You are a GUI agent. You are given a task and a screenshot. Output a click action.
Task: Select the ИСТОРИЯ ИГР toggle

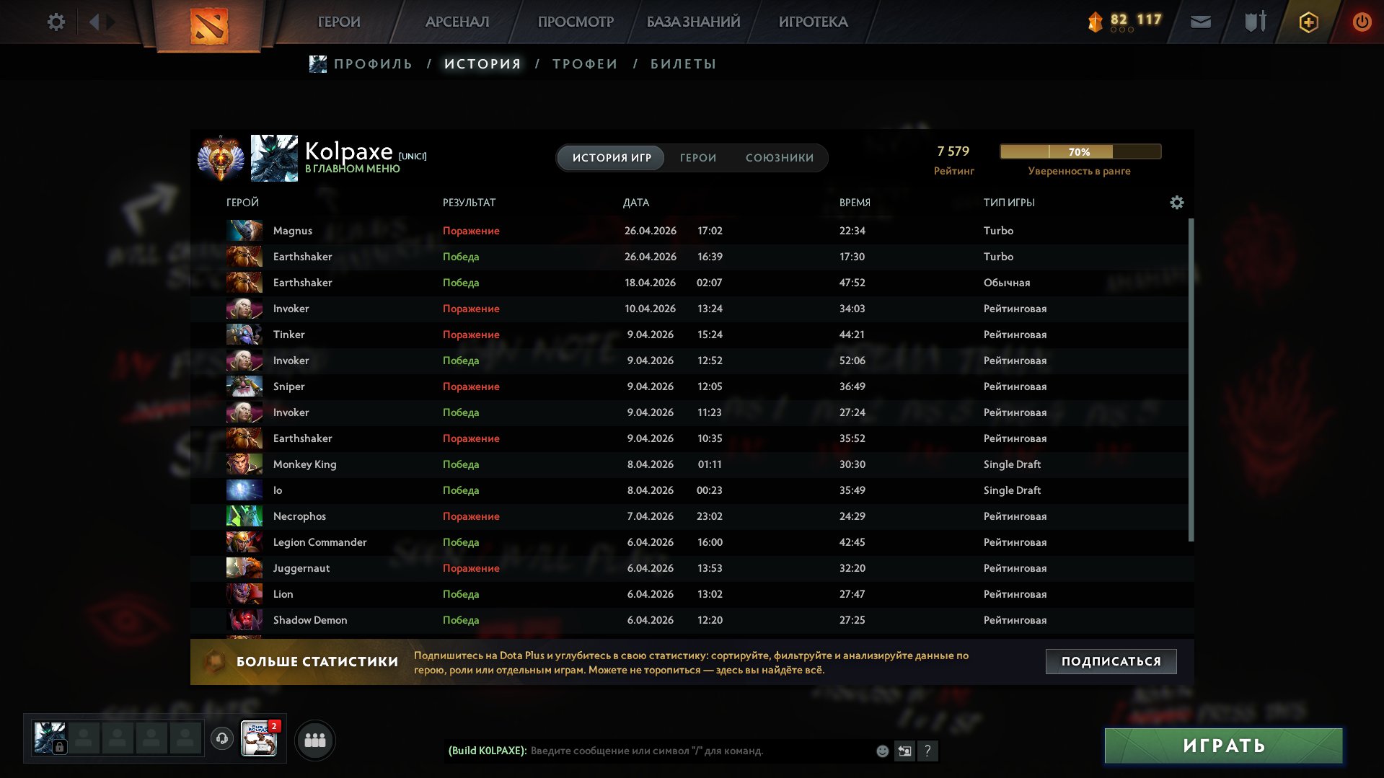(x=612, y=158)
